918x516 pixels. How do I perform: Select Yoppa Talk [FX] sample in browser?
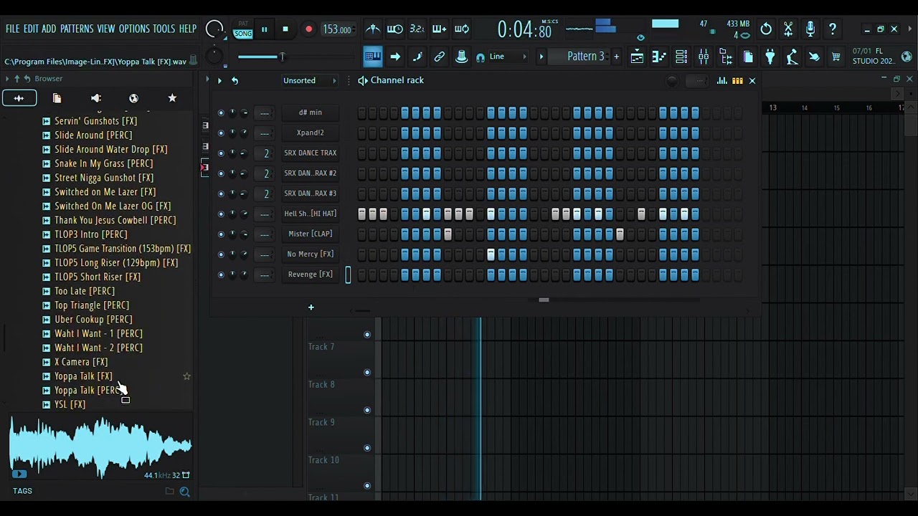click(x=83, y=376)
